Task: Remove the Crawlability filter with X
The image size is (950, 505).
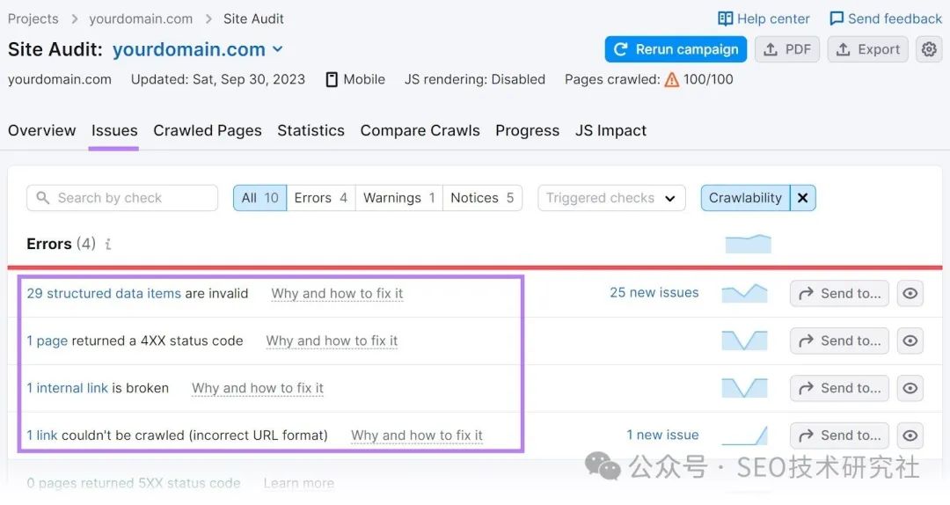Action: point(802,198)
